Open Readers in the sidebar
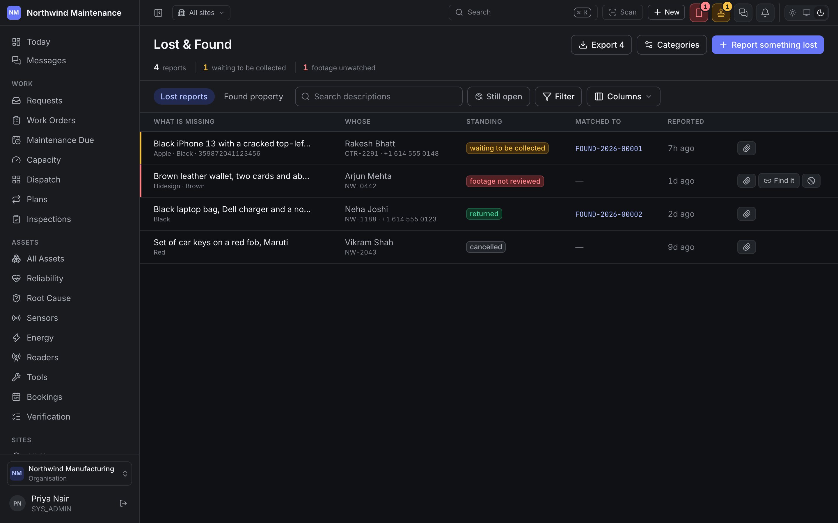Image resolution: width=838 pixels, height=523 pixels. [x=69, y=357]
